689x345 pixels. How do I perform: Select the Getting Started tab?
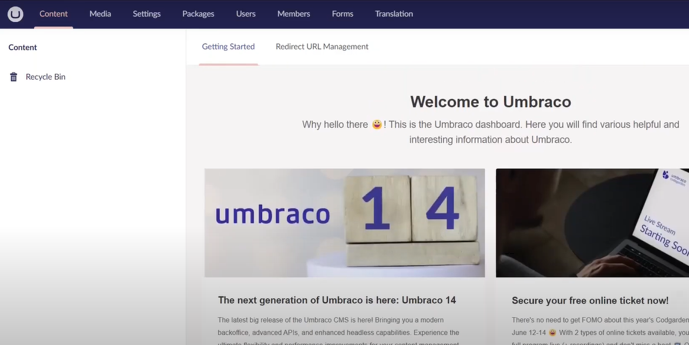[x=229, y=47]
